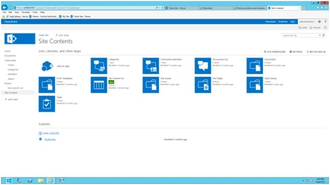This screenshot has width=330, height=185.
Task: Click EDIT LINKS beside Team Site breadcrumb
Action: coord(62,35)
